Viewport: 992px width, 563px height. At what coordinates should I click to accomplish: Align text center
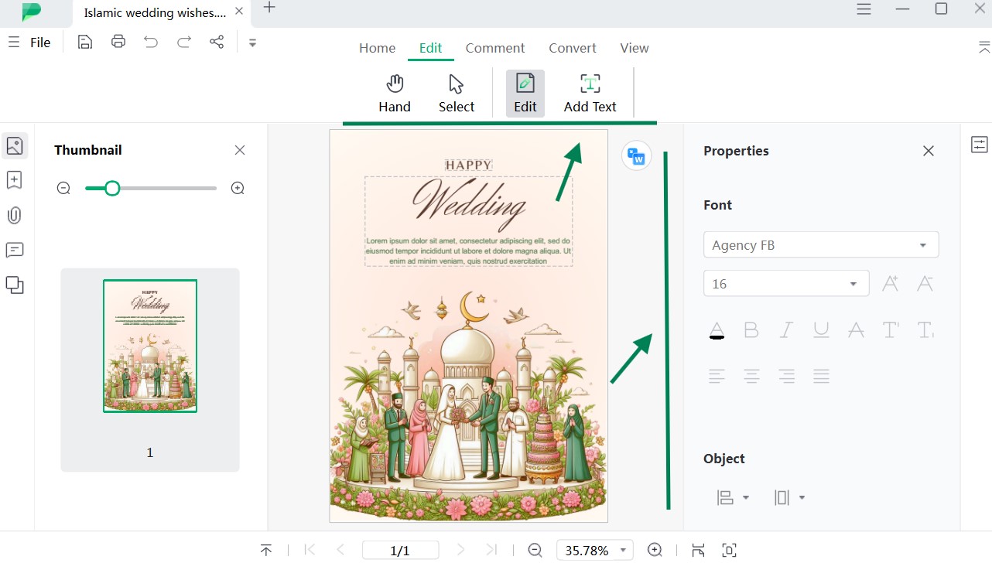point(751,377)
